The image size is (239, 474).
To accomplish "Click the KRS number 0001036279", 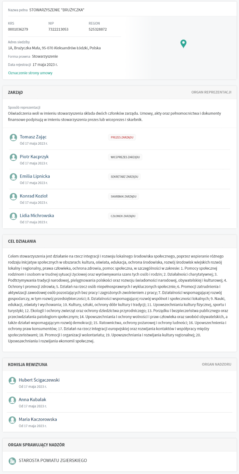I will (x=18, y=29).
